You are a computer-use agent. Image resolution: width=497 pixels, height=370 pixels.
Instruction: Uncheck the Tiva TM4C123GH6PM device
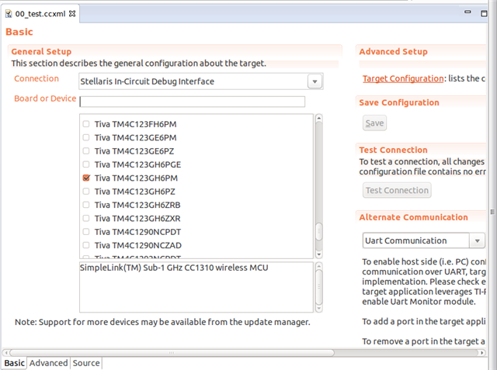86,178
